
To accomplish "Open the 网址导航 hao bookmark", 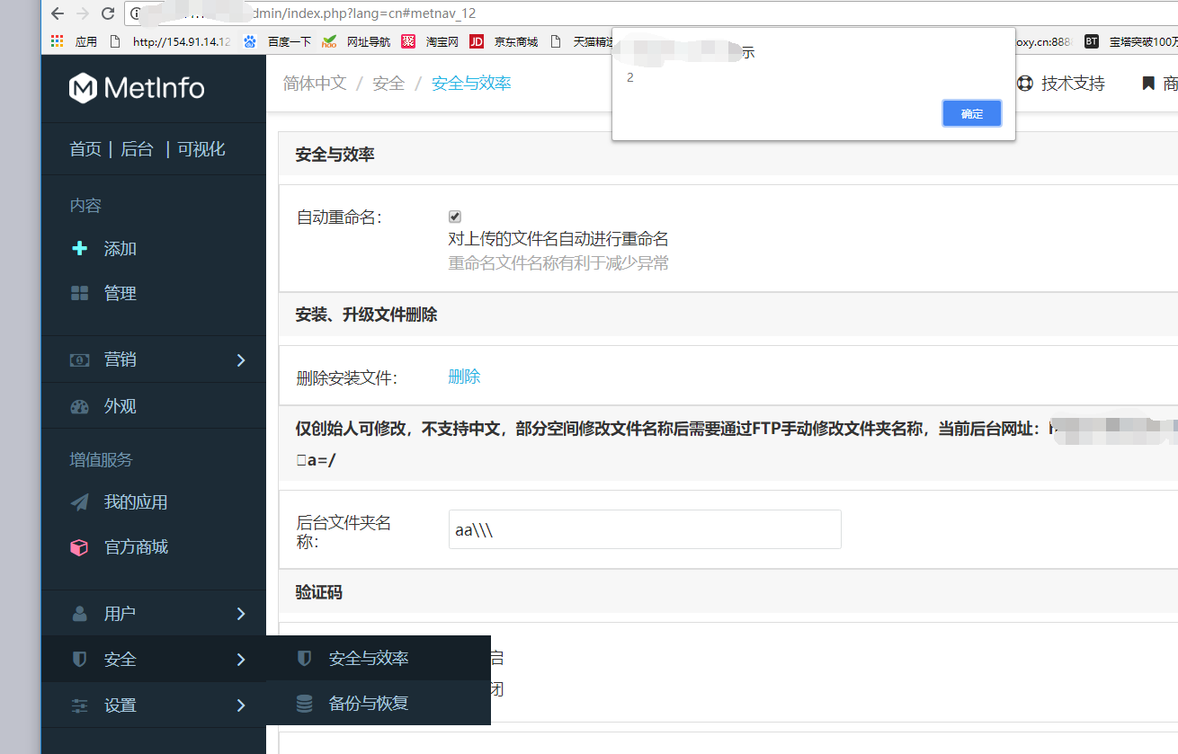I will tap(356, 41).
